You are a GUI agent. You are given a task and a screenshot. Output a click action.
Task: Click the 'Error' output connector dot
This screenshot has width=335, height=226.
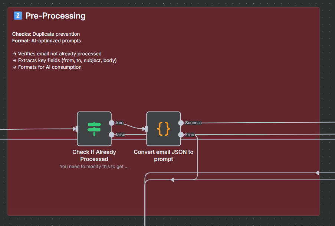(x=181, y=135)
